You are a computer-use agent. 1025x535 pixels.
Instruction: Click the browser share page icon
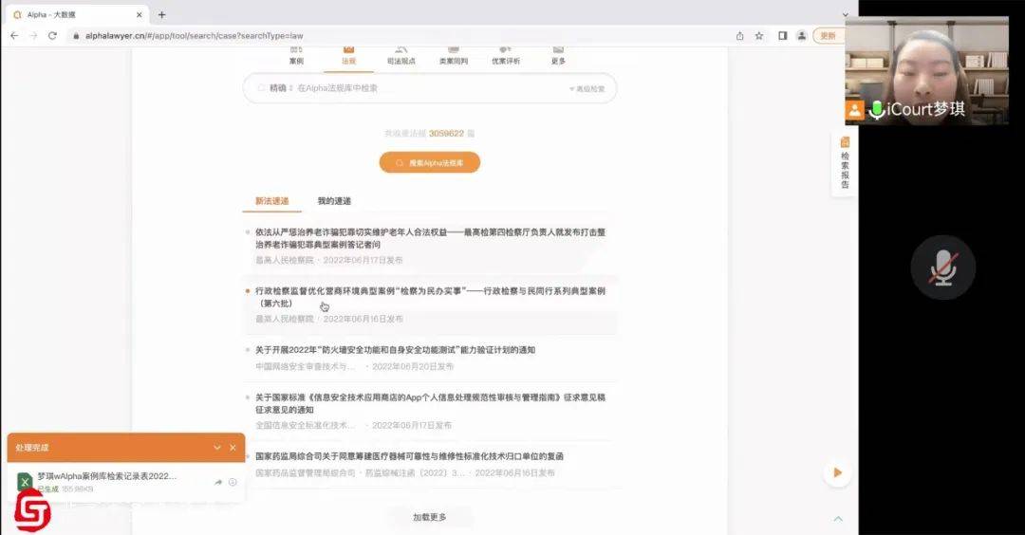click(x=739, y=35)
